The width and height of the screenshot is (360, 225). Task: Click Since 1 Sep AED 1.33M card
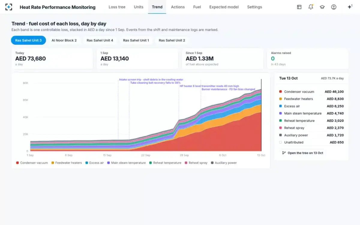223,59
